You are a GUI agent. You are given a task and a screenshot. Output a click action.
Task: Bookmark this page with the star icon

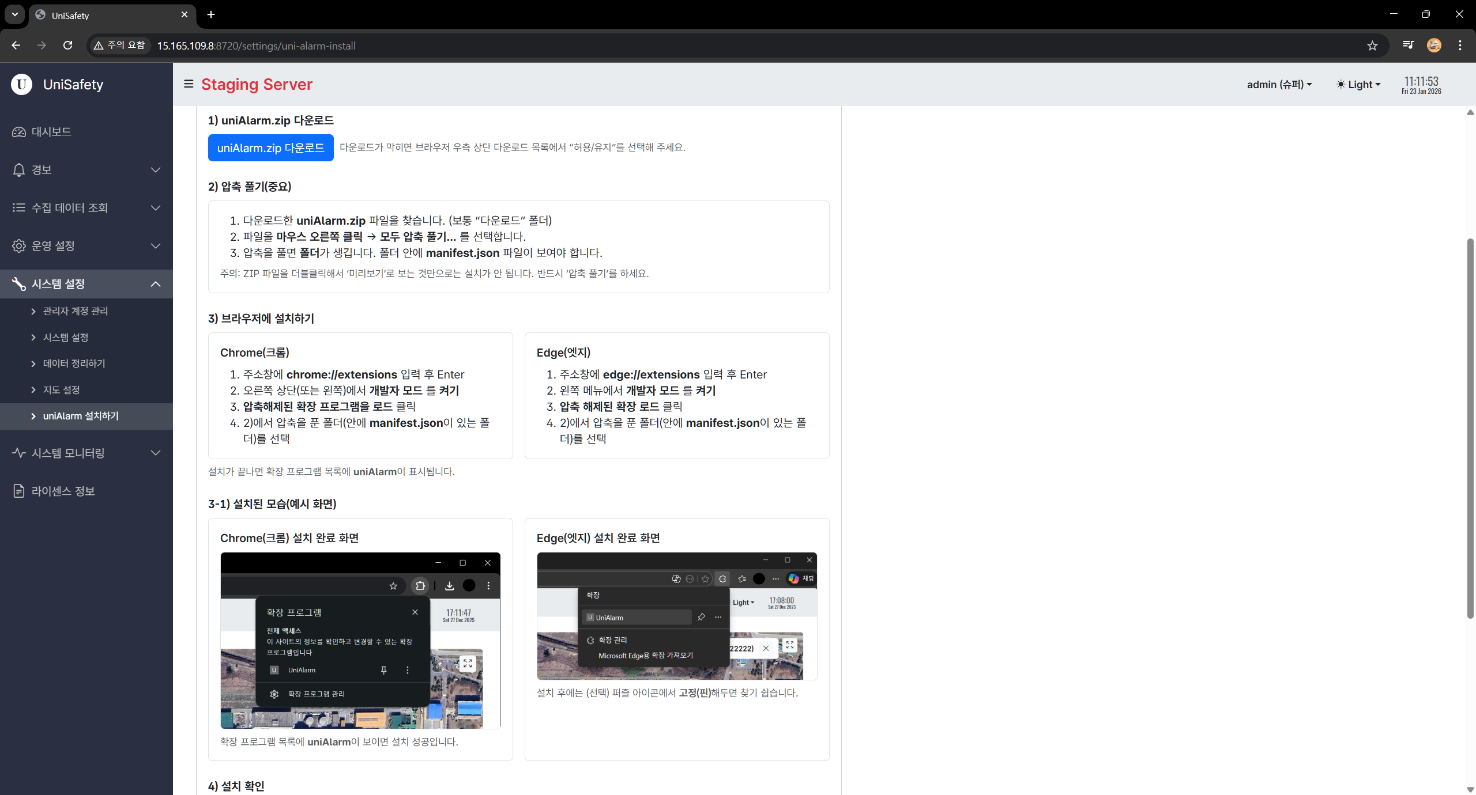[x=1372, y=46]
